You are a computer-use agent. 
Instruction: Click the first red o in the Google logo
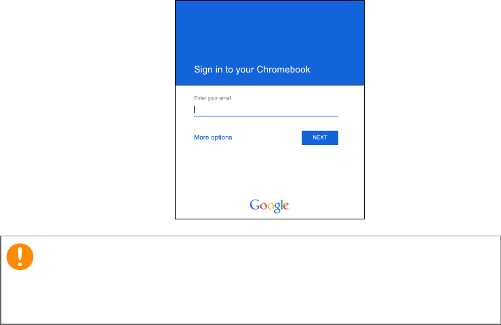click(264, 206)
